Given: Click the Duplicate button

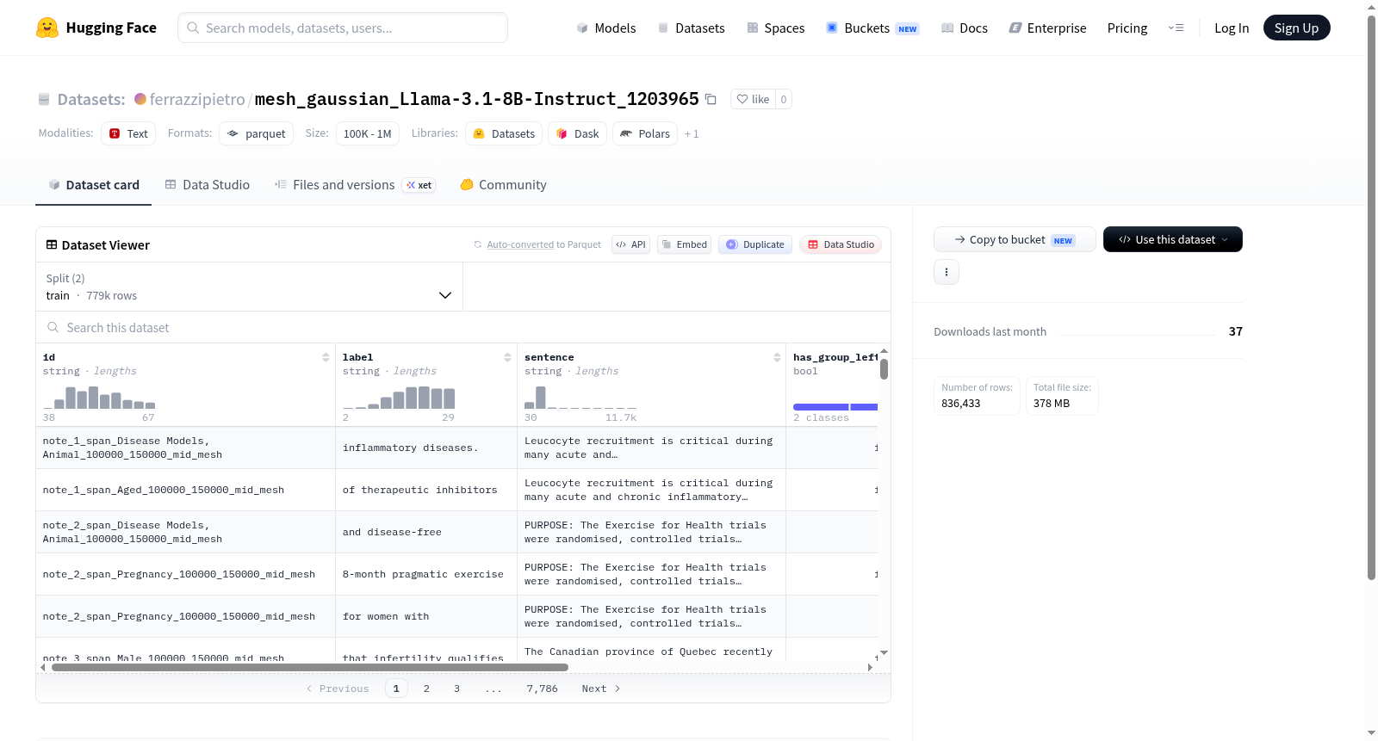Looking at the screenshot, I should coord(755,244).
